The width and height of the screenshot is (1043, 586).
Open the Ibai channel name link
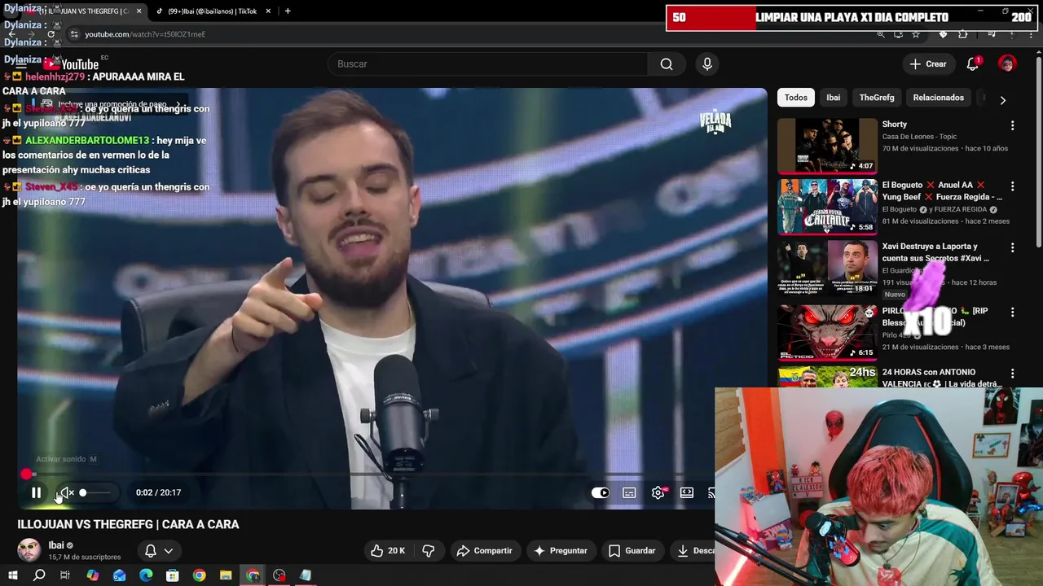[x=56, y=545]
